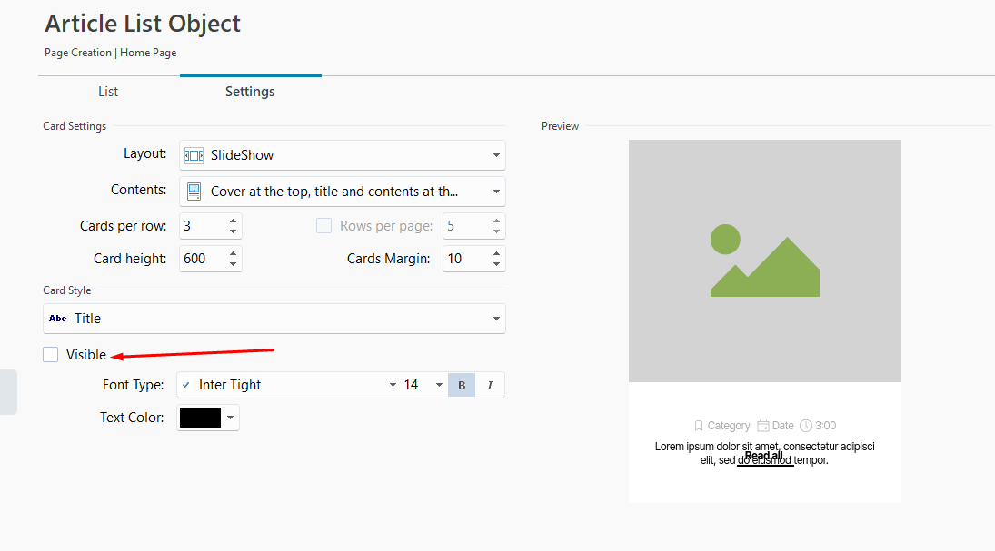Click the Read all link in preview

[764, 456]
